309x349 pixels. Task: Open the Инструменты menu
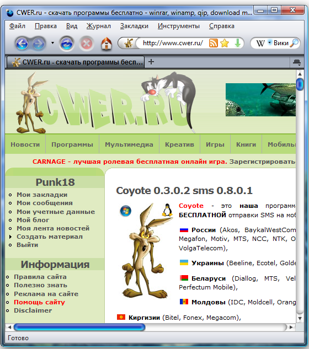(x=179, y=26)
